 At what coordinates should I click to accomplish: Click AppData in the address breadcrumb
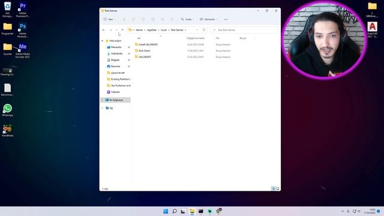152,30
